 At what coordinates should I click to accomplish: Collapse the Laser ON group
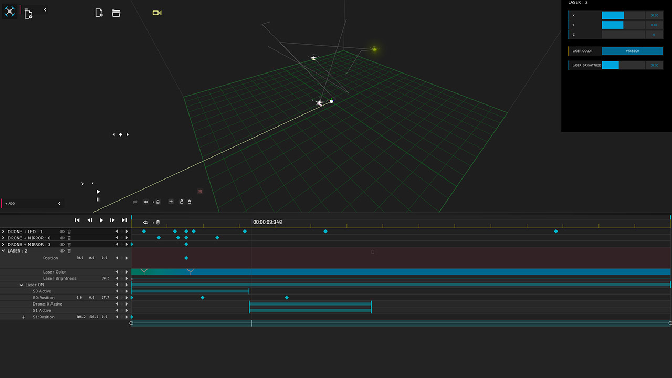click(22, 285)
